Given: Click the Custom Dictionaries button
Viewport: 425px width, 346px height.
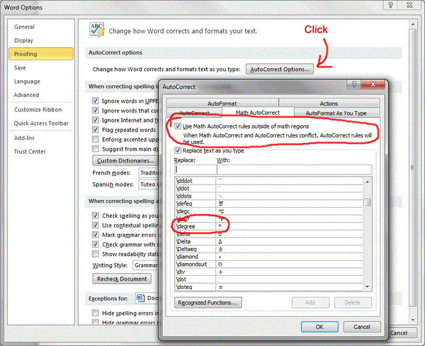Looking at the screenshot, I should click(x=125, y=160).
